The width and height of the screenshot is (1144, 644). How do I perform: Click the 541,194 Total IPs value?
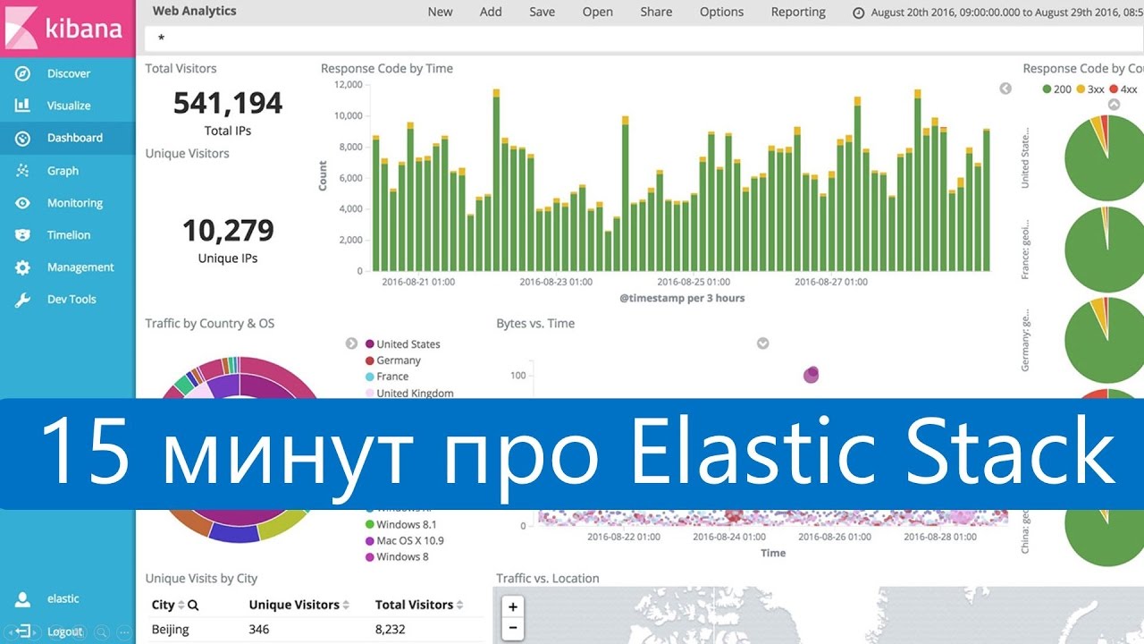[228, 103]
